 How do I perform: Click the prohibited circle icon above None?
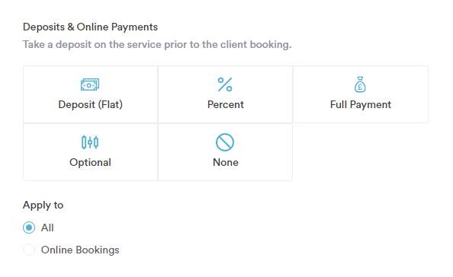point(225,142)
